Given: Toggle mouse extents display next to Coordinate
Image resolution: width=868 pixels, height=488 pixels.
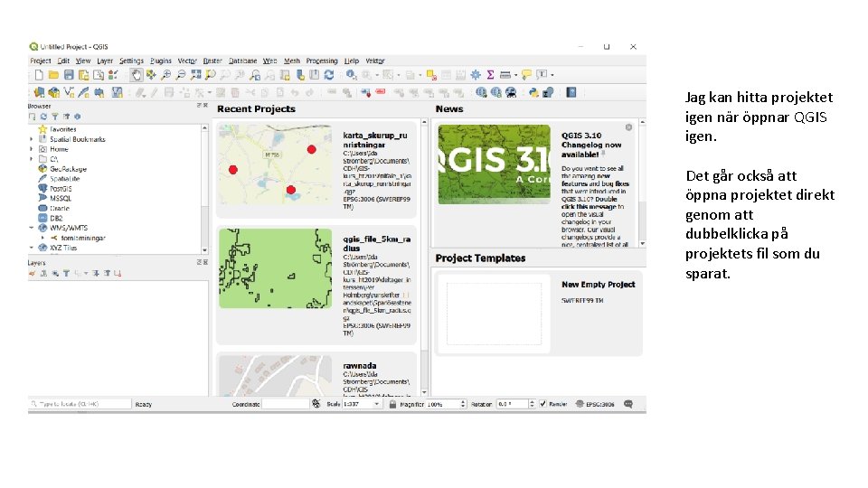Looking at the screenshot, I should point(316,404).
